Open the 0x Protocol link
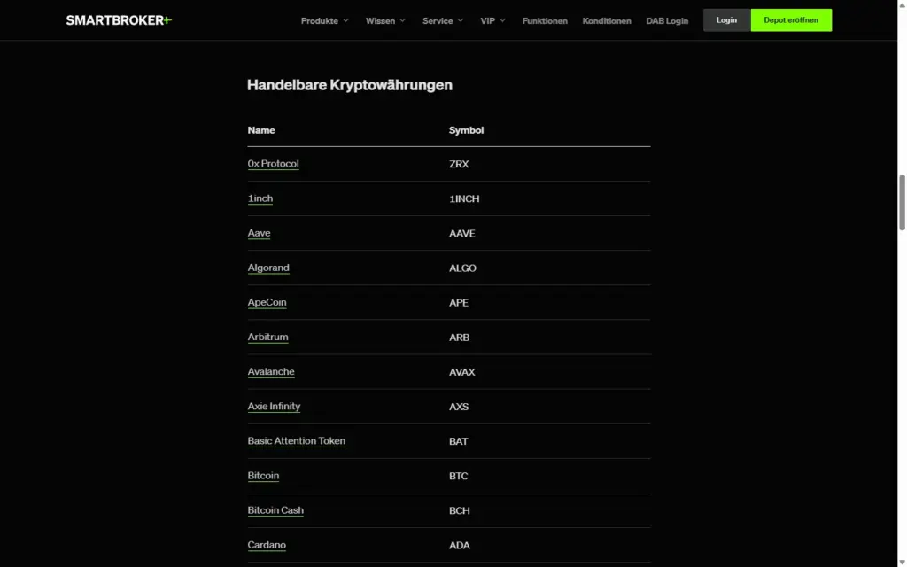This screenshot has width=907, height=567. pos(273,164)
